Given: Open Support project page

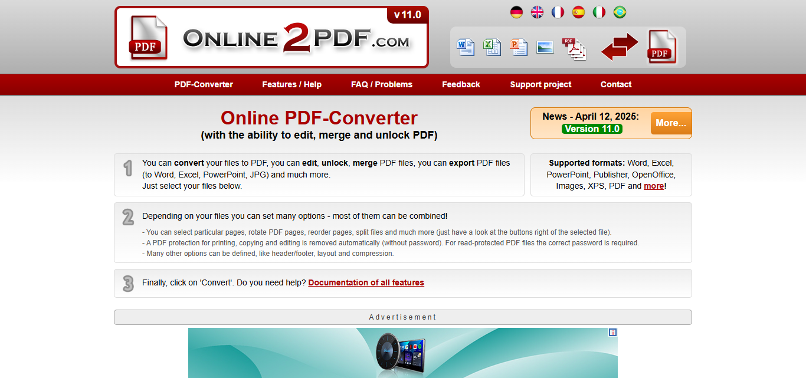Looking at the screenshot, I should [x=540, y=84].
